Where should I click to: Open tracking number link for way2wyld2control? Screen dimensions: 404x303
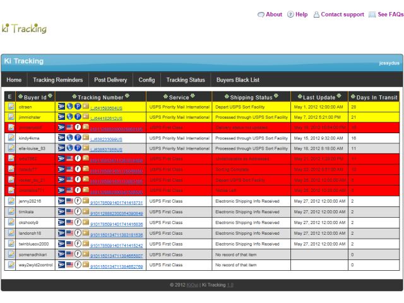pyautogui.click(x=116, y=266)
